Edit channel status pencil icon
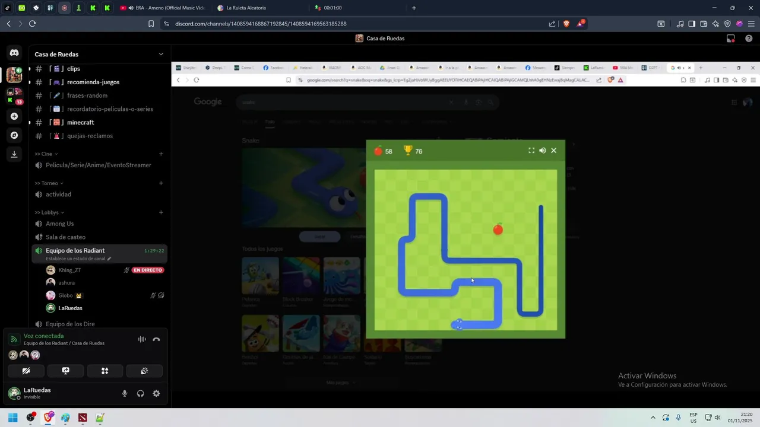Viewport: 760px width, 427px height. pyautogui.click(x=109, y=259)
